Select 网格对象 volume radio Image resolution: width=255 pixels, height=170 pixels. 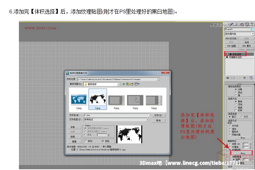click(230, 134)
